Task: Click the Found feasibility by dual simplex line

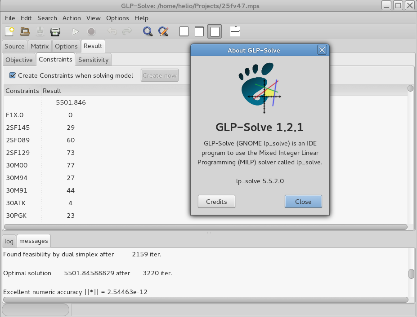Action: [x=82, y=254]
